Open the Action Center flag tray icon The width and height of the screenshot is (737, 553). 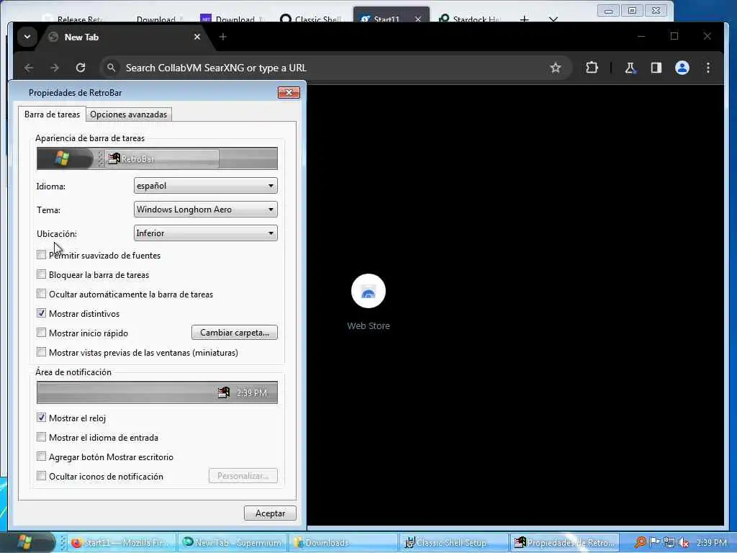(654, 543)
